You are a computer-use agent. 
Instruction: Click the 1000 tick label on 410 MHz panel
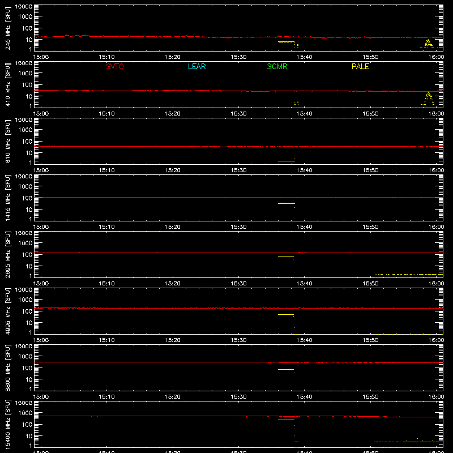(x=25, y=74)
